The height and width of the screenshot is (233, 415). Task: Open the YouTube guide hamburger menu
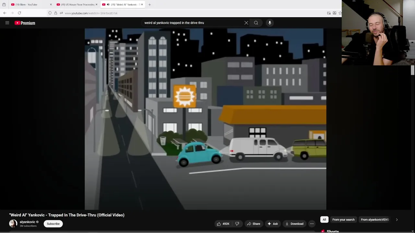7,23
